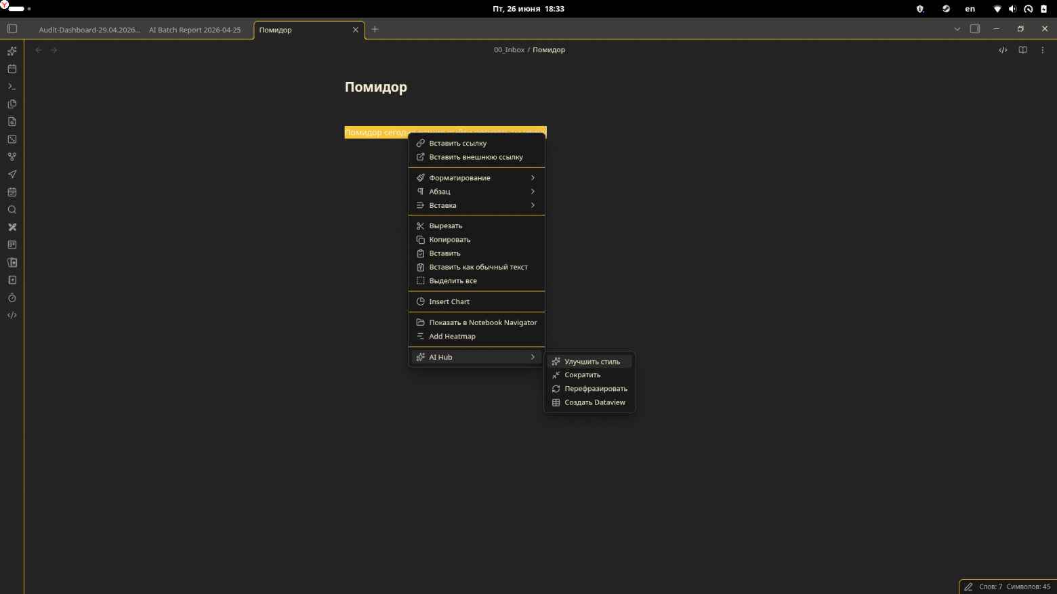Click the Символов: 45 character count
The height and width of the screenshot is (594, 1057).
(x=1029, y=587)
